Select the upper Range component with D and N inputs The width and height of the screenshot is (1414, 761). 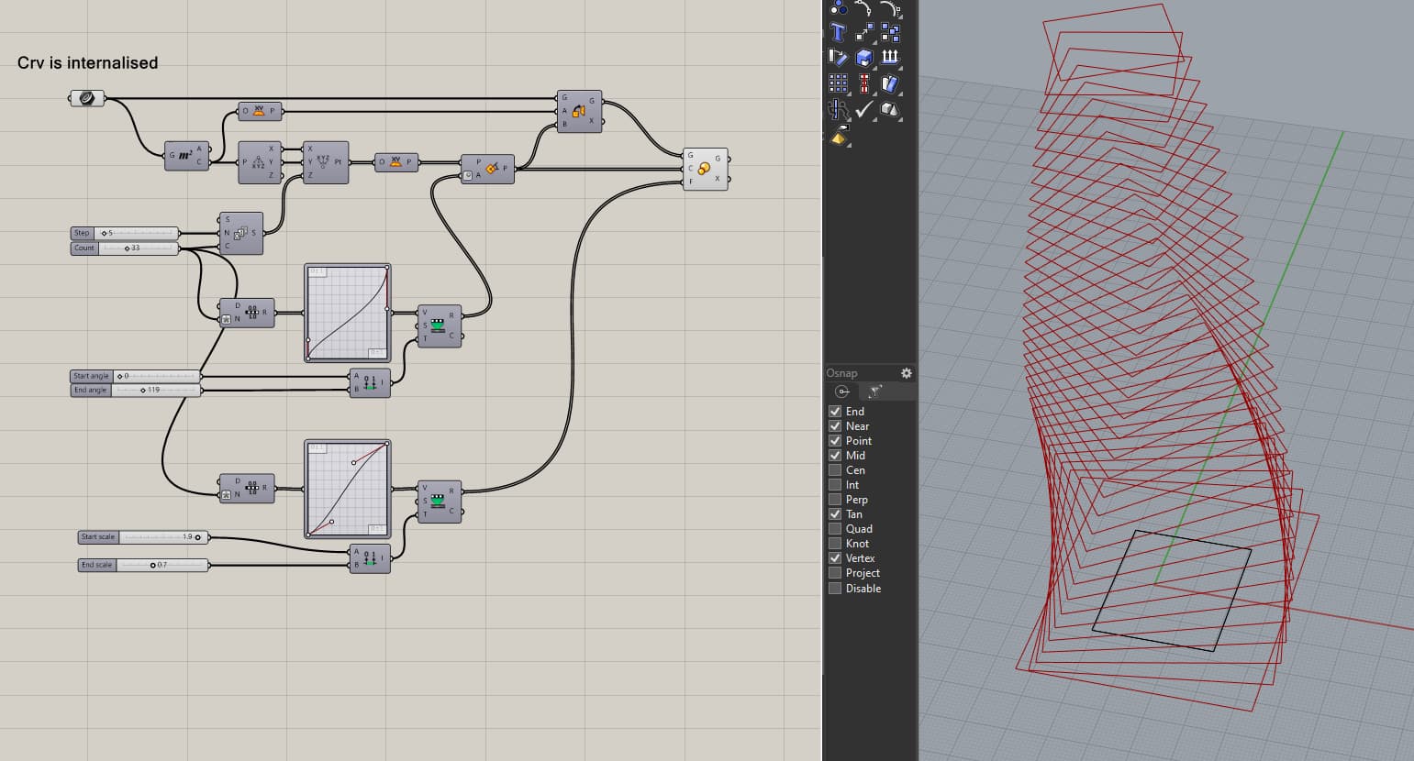[x=247, y=313]
